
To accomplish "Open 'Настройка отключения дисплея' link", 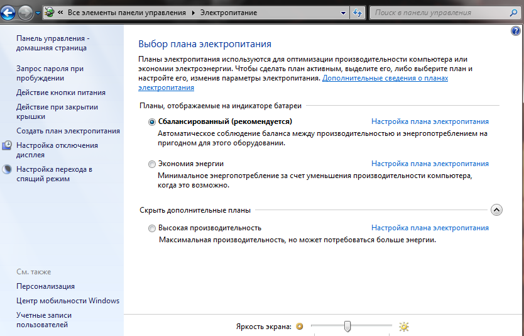I will 57,150.
